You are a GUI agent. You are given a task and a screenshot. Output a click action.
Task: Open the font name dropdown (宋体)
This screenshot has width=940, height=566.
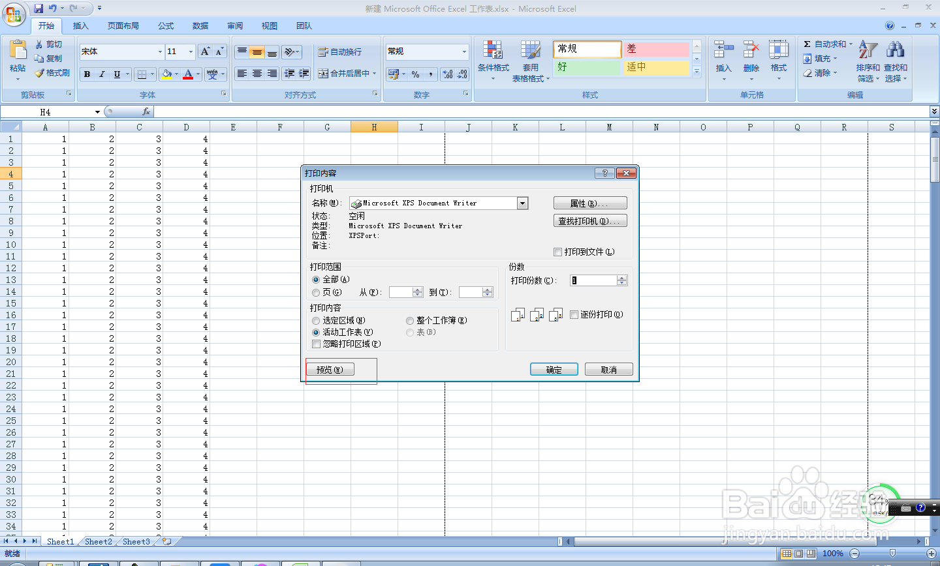click(x=160, y=52)
